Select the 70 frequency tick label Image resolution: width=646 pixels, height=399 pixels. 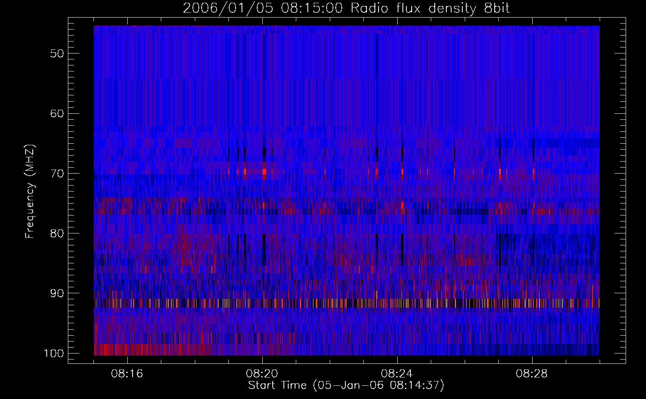(x=57, y=174)
